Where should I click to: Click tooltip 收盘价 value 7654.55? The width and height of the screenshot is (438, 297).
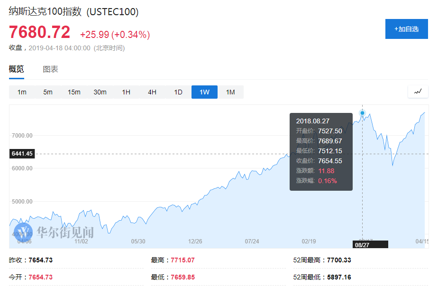tap(330, 161)
